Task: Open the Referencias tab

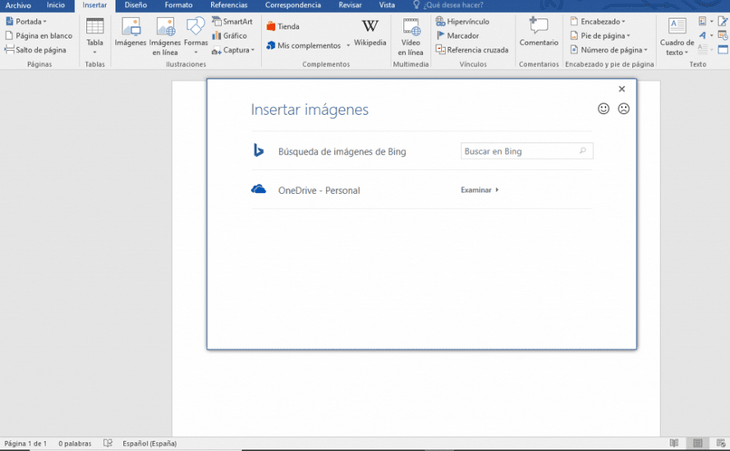Action: click(228, 5)
